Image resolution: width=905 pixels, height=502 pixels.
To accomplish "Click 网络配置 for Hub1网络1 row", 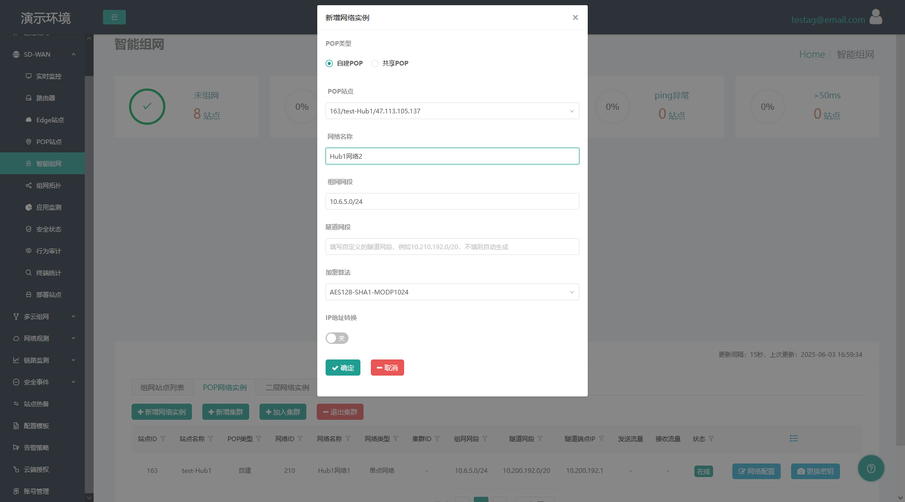I will [756, 471].
